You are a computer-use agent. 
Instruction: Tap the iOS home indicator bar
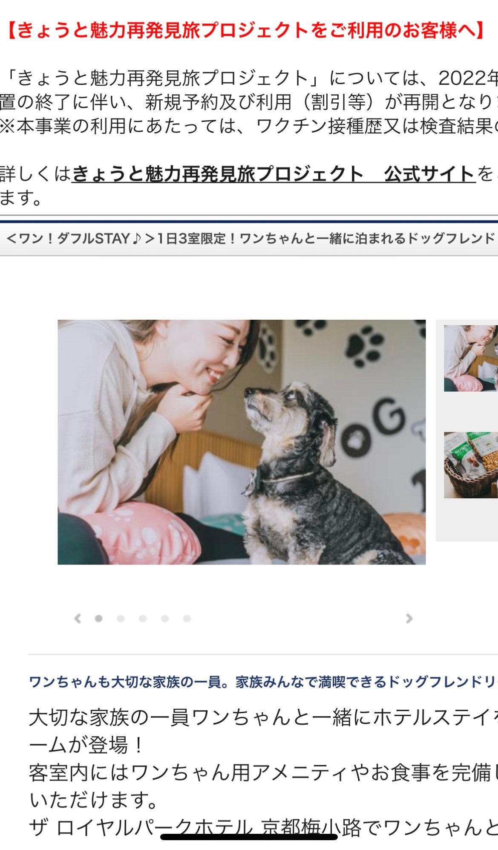click(249, 836)
